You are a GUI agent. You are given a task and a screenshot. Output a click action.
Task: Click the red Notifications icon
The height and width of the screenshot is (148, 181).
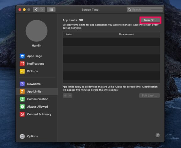click(x=22, y=64)
